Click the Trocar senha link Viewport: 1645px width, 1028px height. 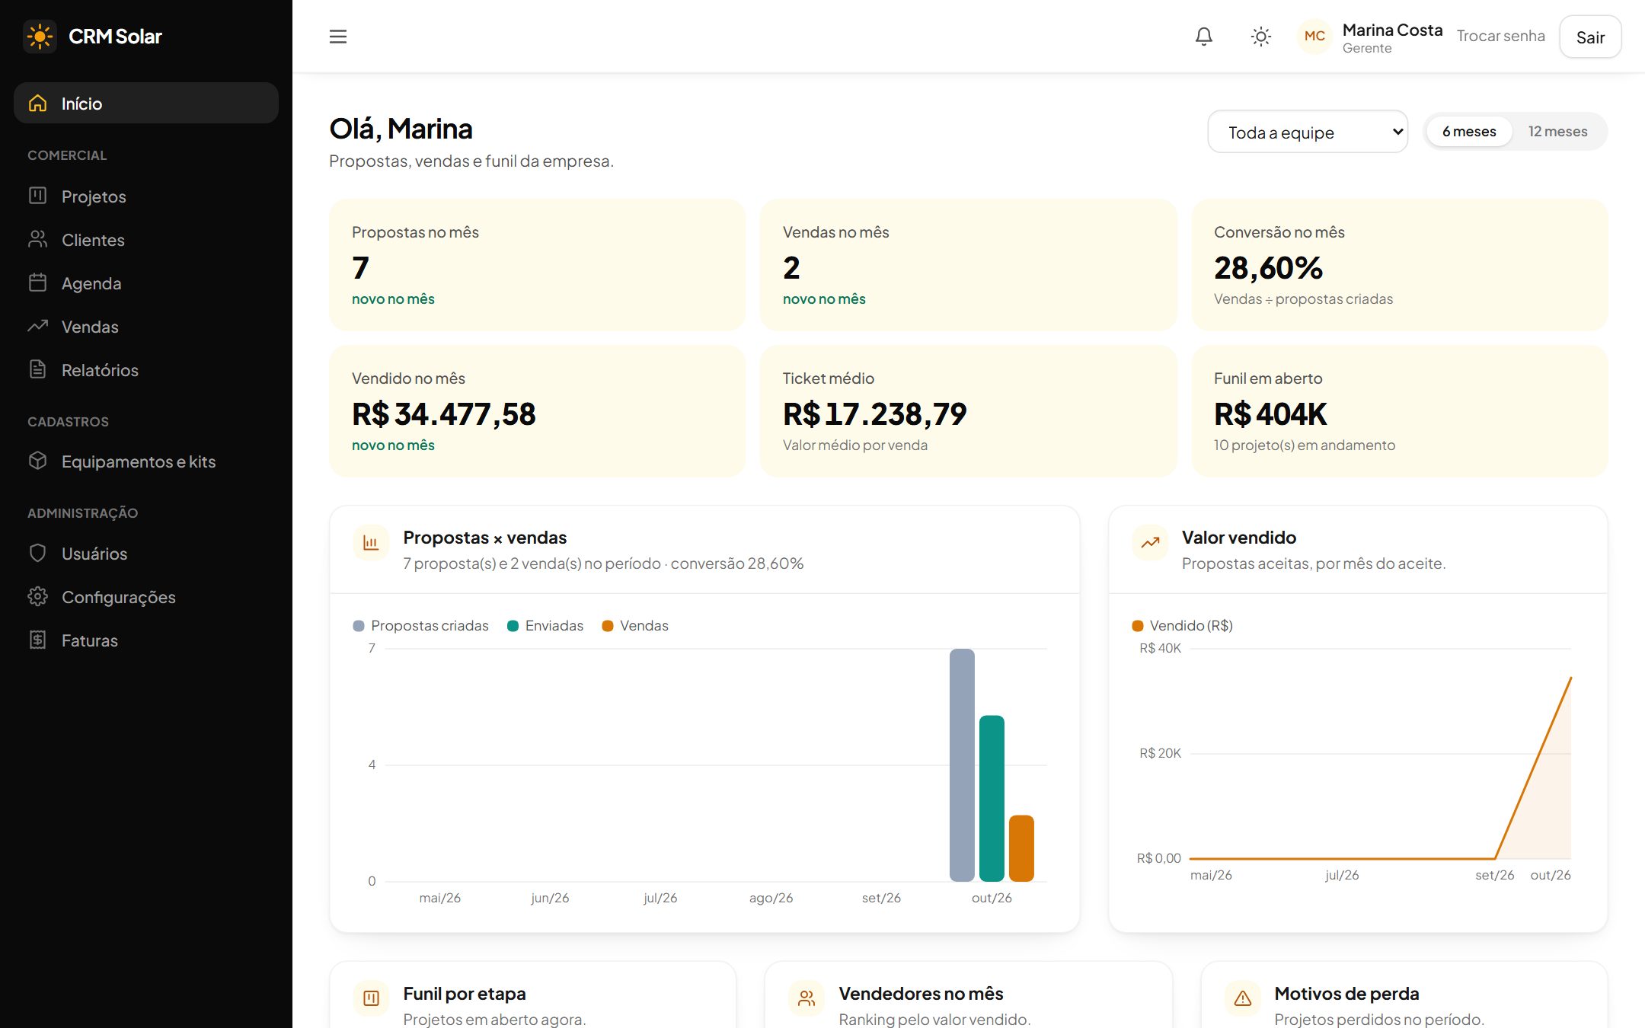tap(1500, 37)
